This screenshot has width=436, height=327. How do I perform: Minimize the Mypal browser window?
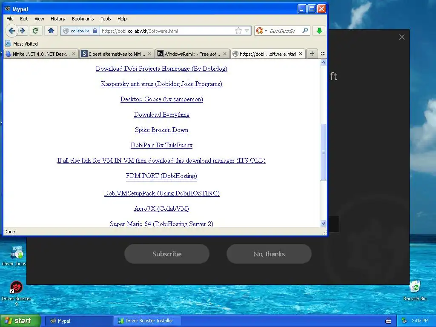[302, 9]
